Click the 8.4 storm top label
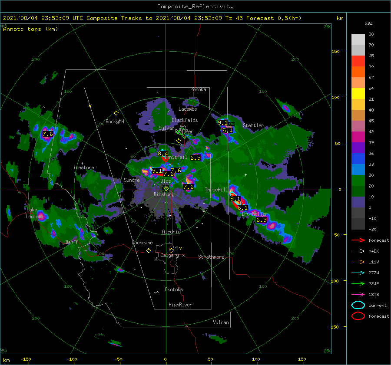The width and height of the screenshot is (391, 365). (163, 154)
